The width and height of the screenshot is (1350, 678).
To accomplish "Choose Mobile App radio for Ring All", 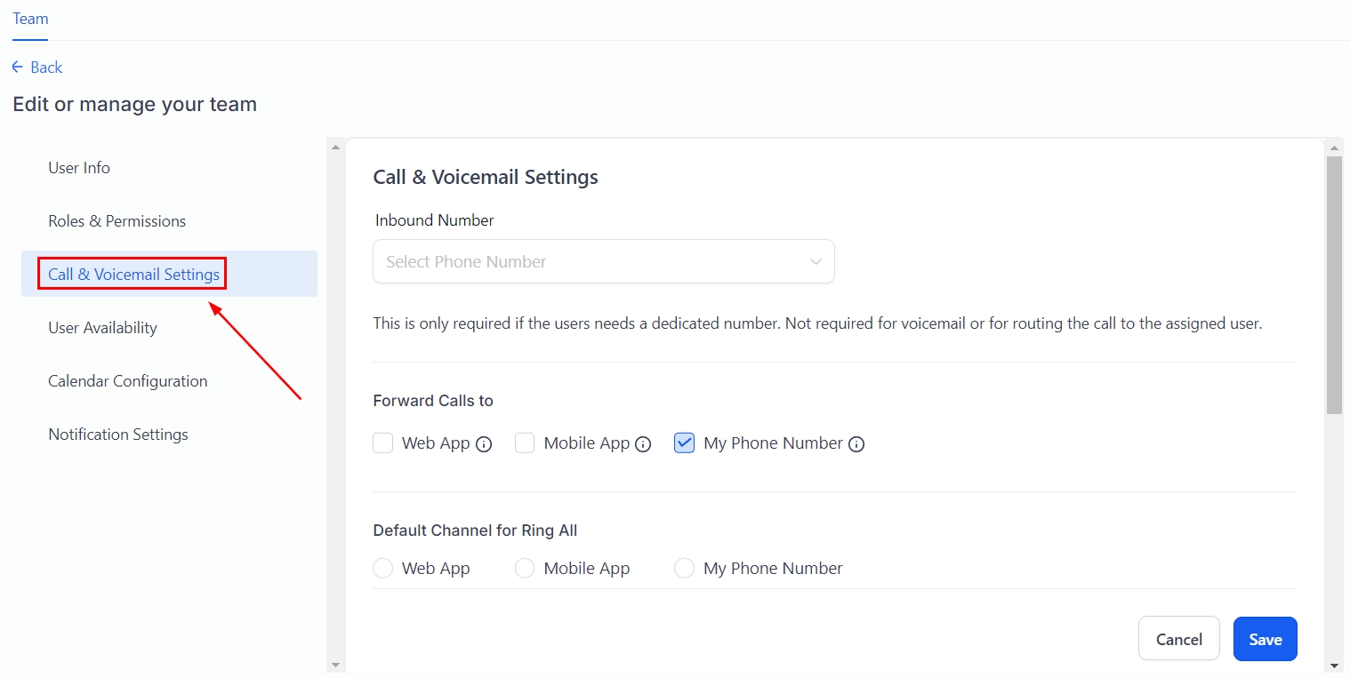I will 525,568.
